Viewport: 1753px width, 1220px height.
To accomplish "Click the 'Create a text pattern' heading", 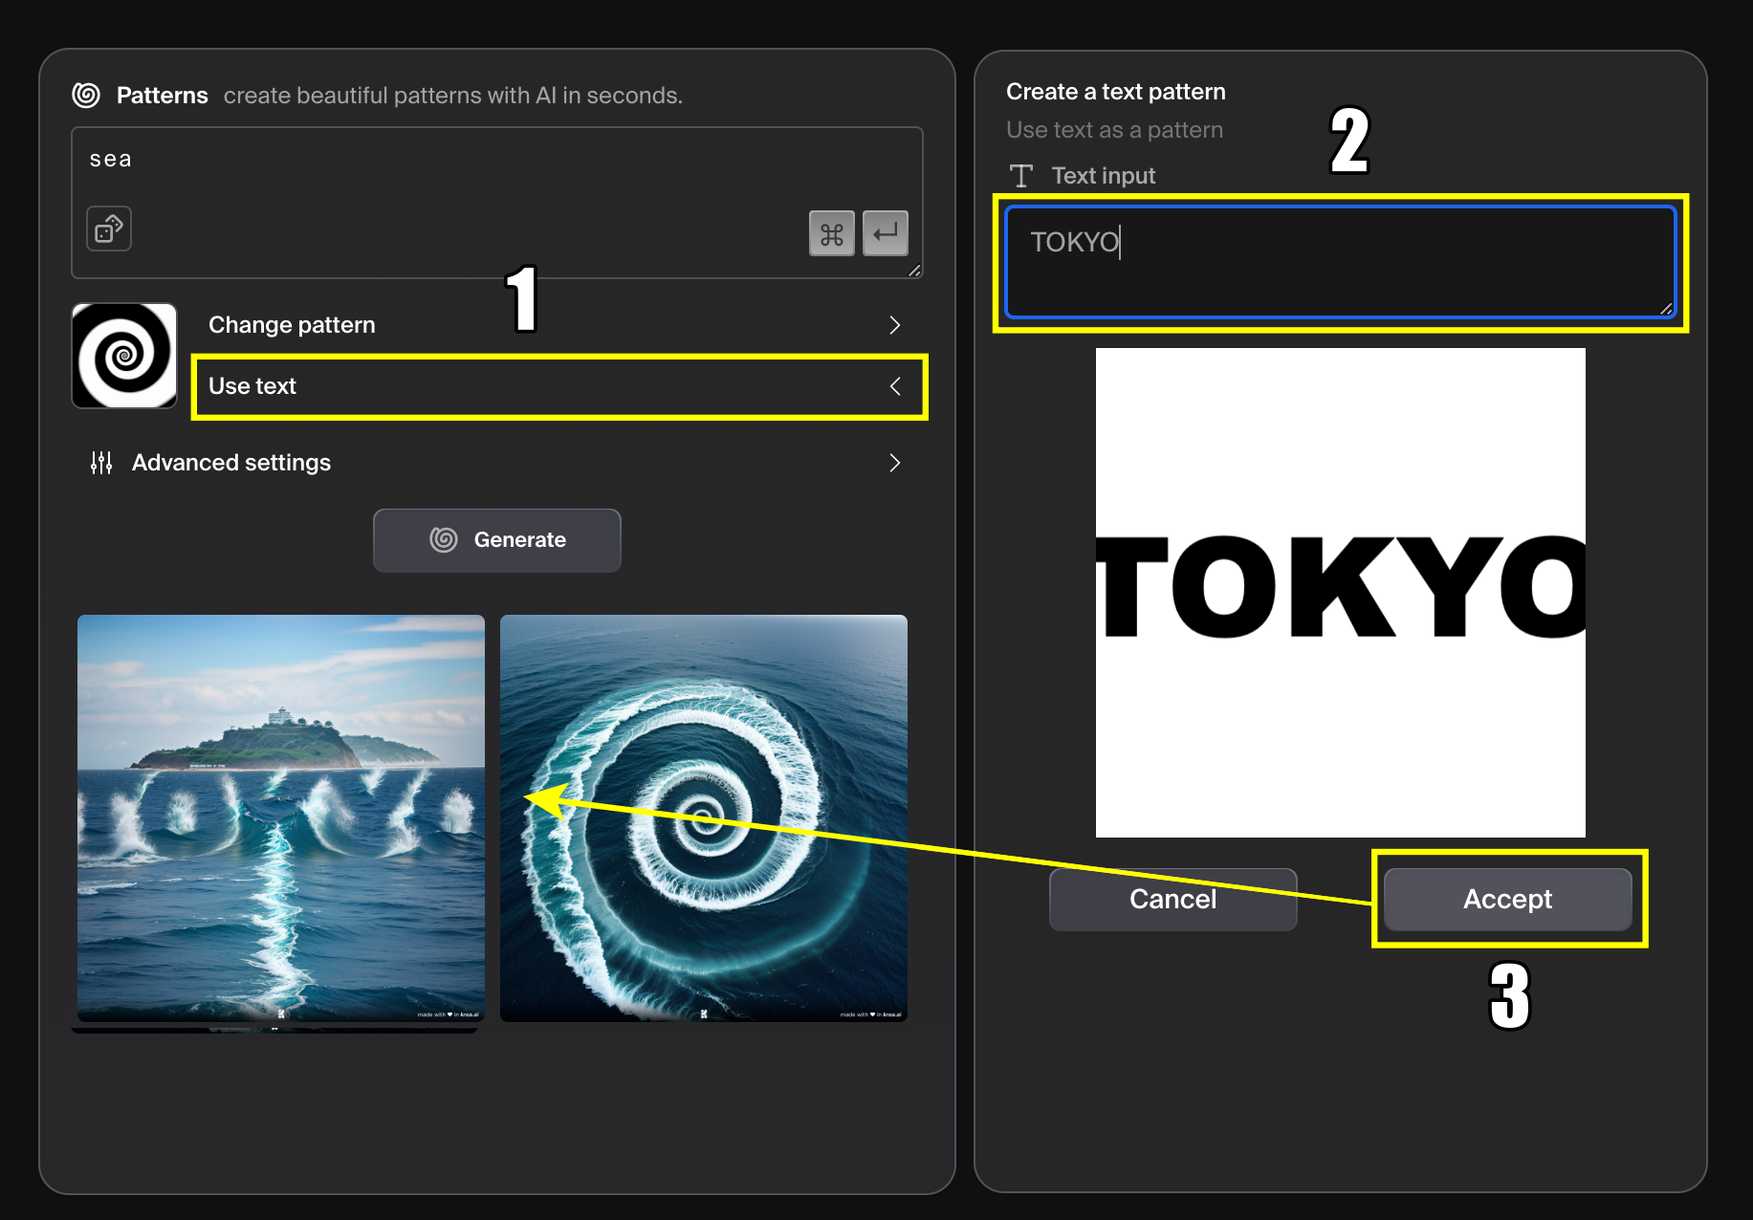I will tap(1116, 92).
